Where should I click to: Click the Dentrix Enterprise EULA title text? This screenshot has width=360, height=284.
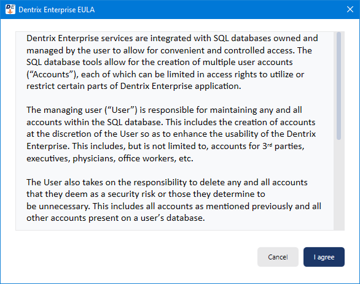tap(57, 10)
